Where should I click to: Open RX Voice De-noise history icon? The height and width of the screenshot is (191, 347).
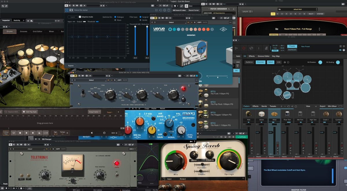point(160,10)
